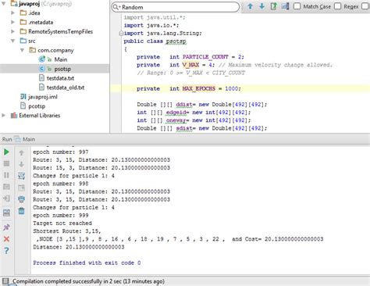Click the psotsp class name in editor
Image resolution: width=370 pixels, height=286 pixels.
pos(176,41)
